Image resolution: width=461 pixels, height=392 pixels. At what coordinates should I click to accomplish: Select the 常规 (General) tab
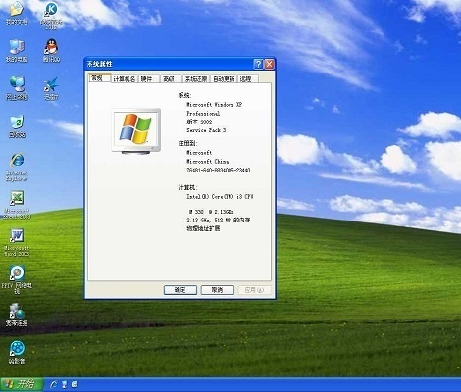[99, 78]
